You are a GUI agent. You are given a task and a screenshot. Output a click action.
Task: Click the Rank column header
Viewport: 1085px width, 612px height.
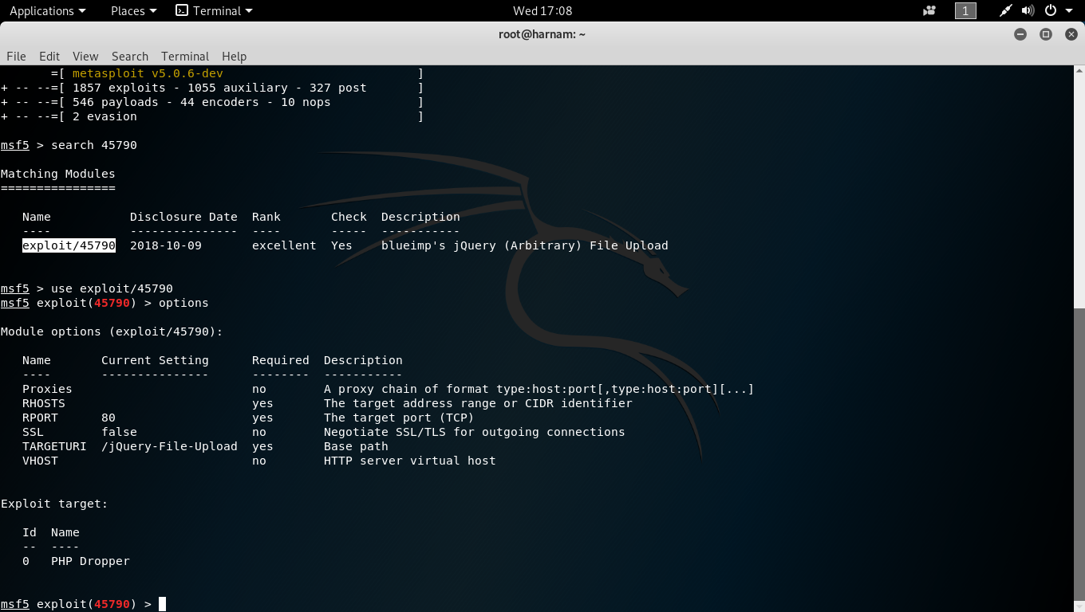[x=266, y=217]
